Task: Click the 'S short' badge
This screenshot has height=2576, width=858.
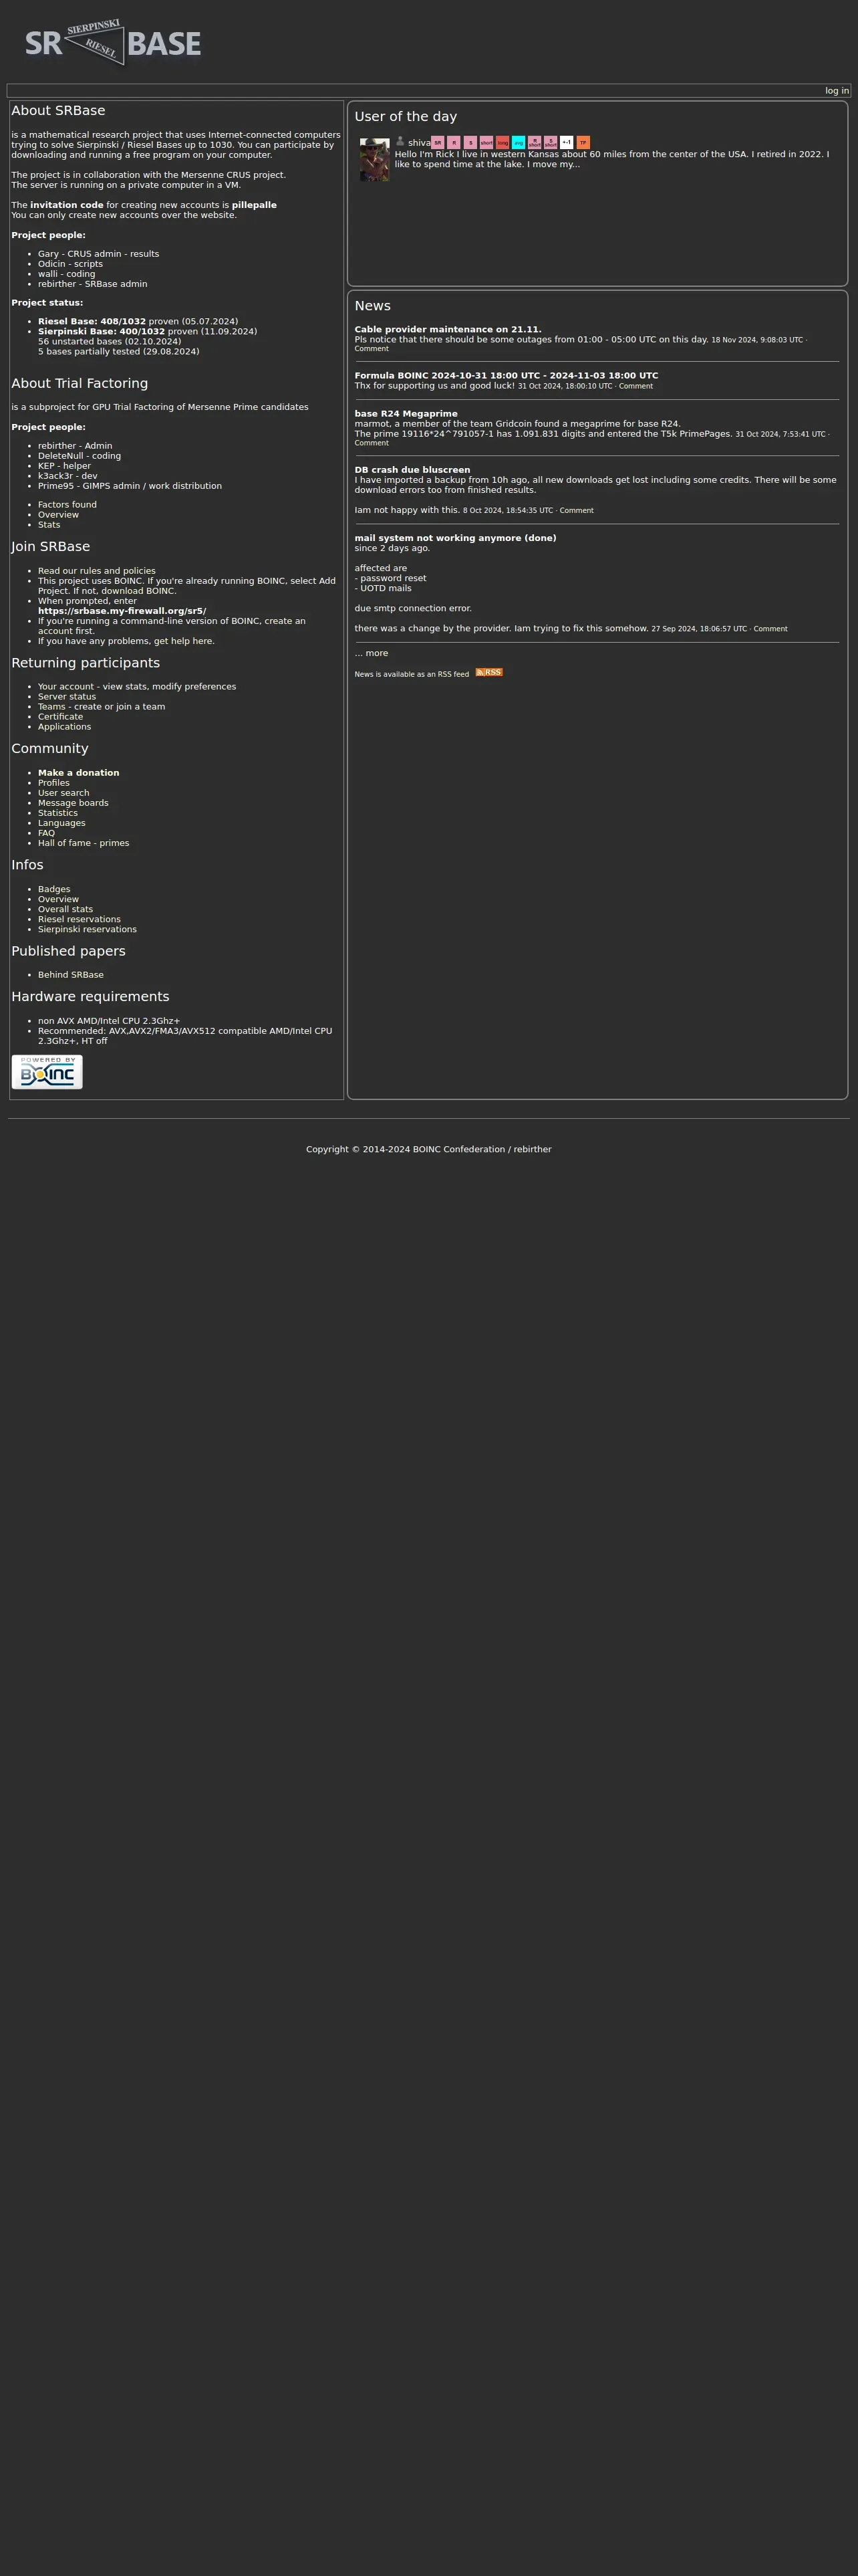Action: tap(551, 143)
